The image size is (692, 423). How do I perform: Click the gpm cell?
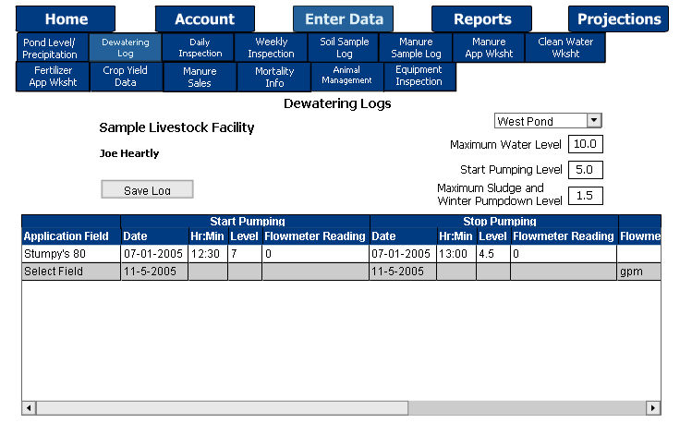[x=639, y=272]
